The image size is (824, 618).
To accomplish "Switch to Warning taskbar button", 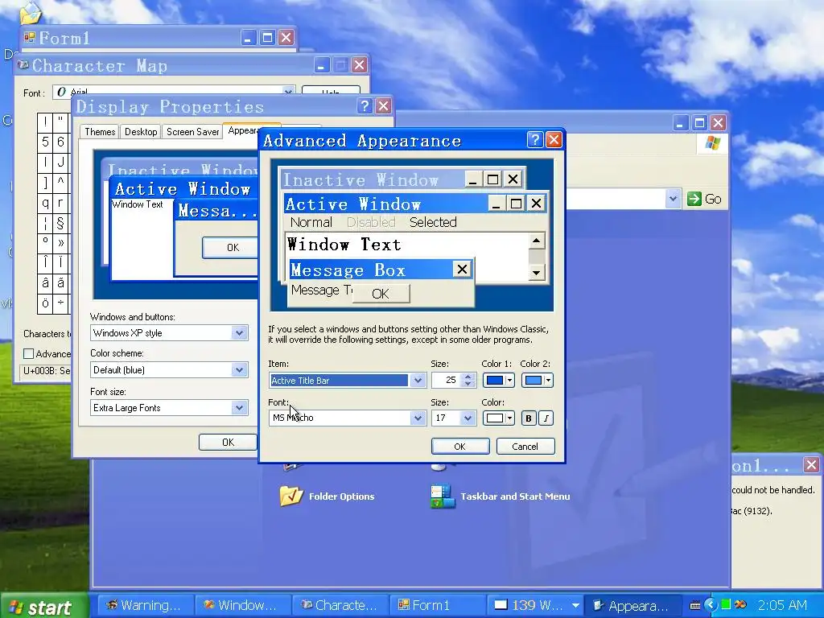I will pyautogui.click(x=145, y=605).
